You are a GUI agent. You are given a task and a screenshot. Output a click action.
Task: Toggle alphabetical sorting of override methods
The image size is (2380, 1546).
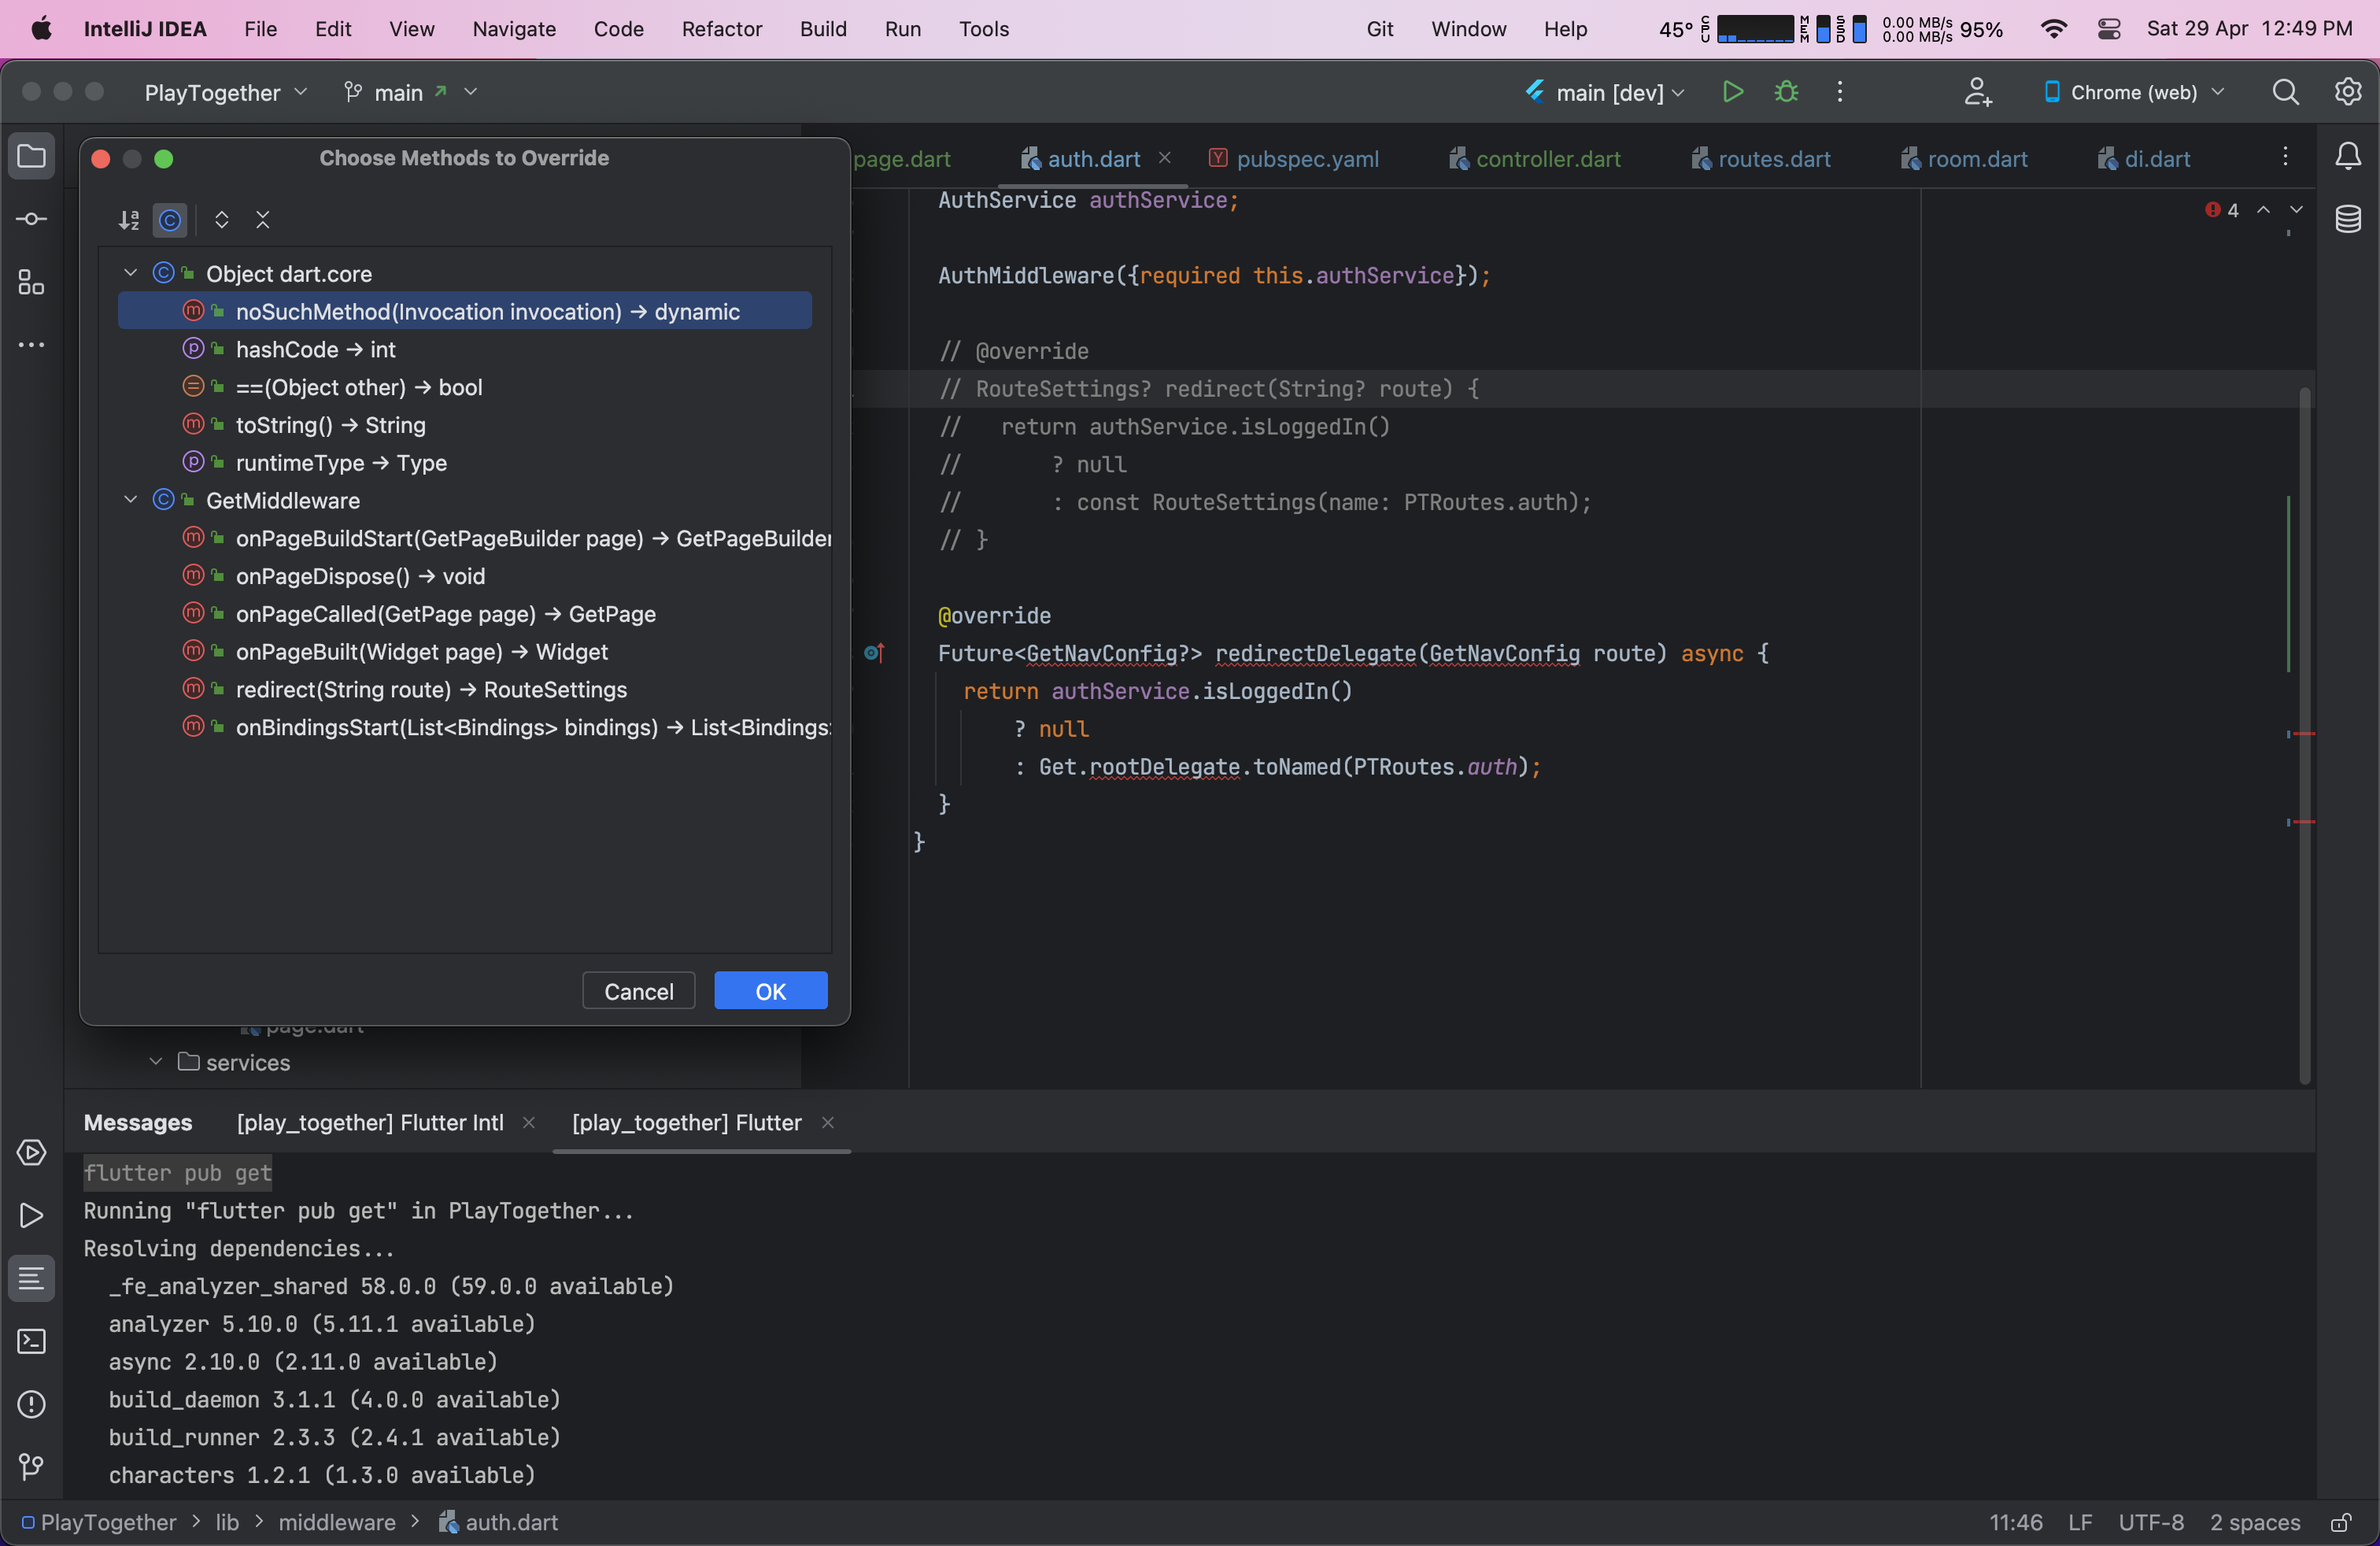click(x=128, y=220)
